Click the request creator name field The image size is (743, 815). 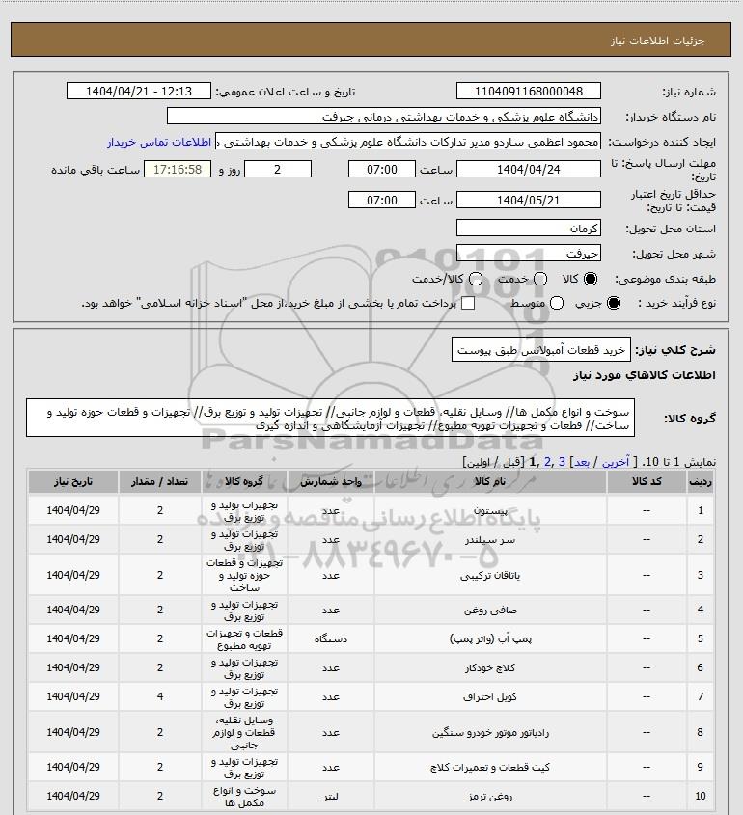point(408,142)
